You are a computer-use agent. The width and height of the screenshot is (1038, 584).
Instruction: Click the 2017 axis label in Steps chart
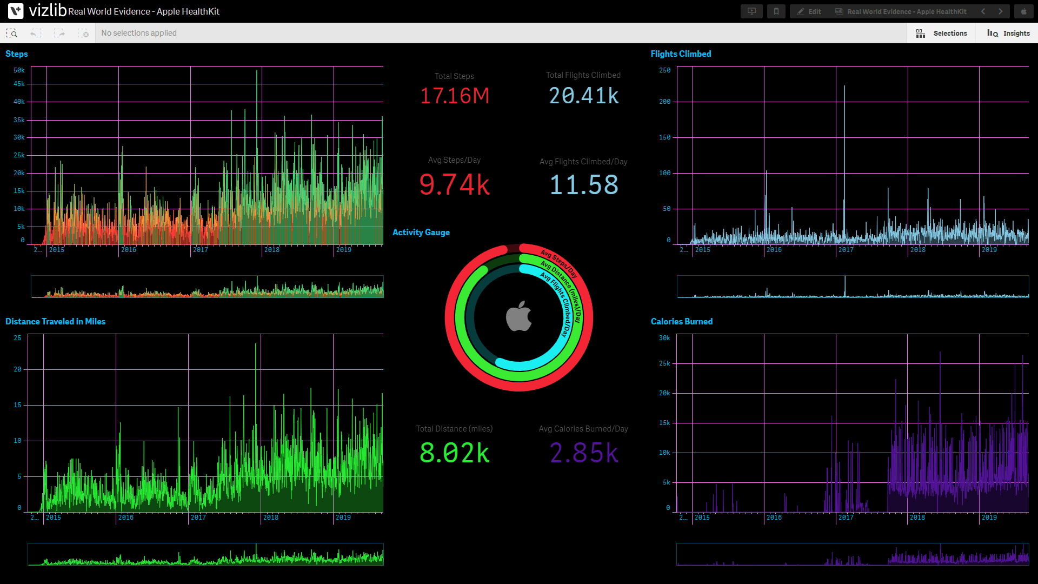(201, 250)
